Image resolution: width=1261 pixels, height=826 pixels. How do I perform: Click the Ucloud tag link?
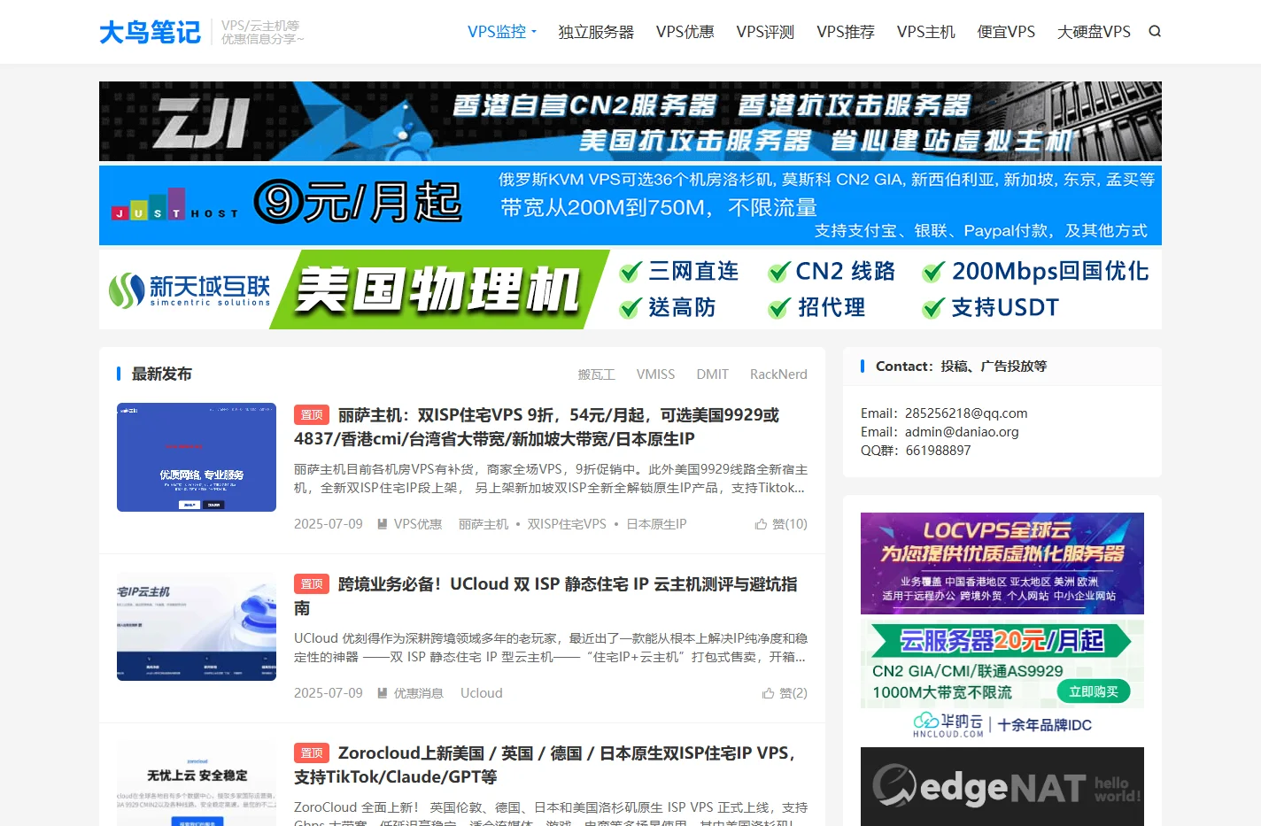[482, 693]
